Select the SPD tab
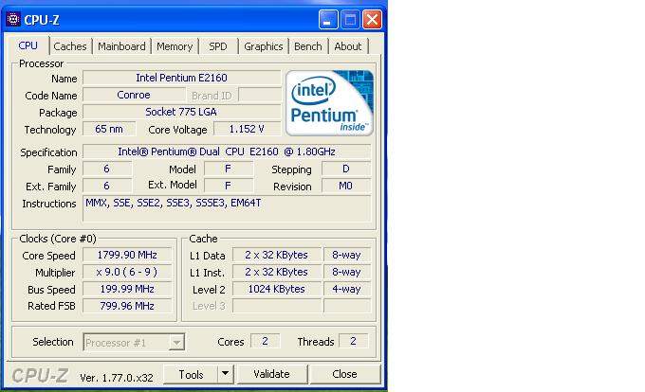Image resolution: width=645 pixels, height=392 pixels. pyautogui.click(x=218, y=46)
